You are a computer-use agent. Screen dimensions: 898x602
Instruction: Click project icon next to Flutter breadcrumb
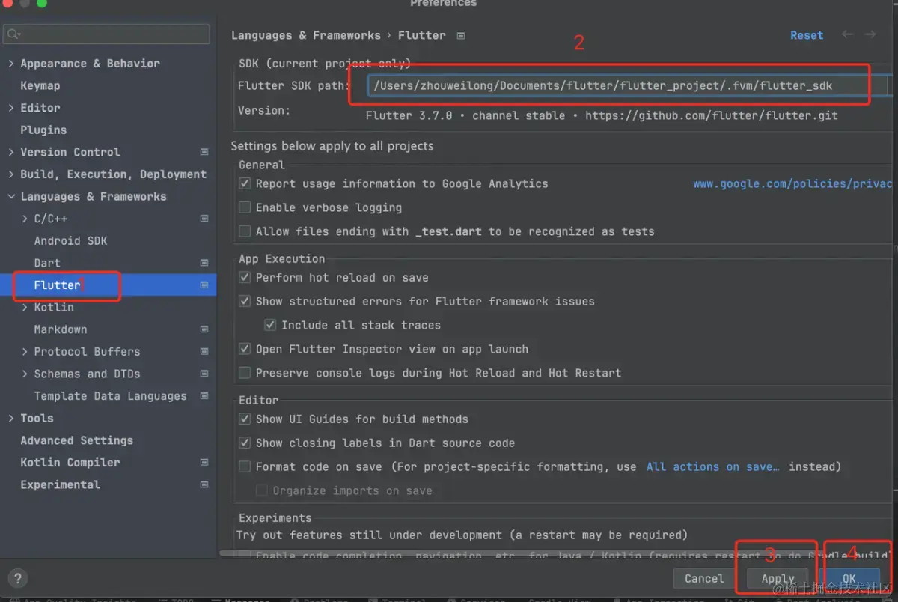[461, 36]
